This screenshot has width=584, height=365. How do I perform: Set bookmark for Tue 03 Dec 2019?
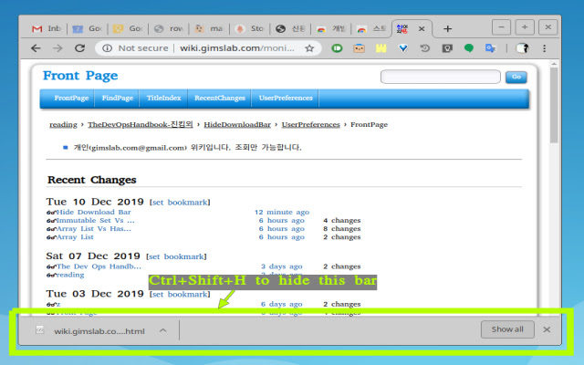pyautogui.click(x=180, y=294)
